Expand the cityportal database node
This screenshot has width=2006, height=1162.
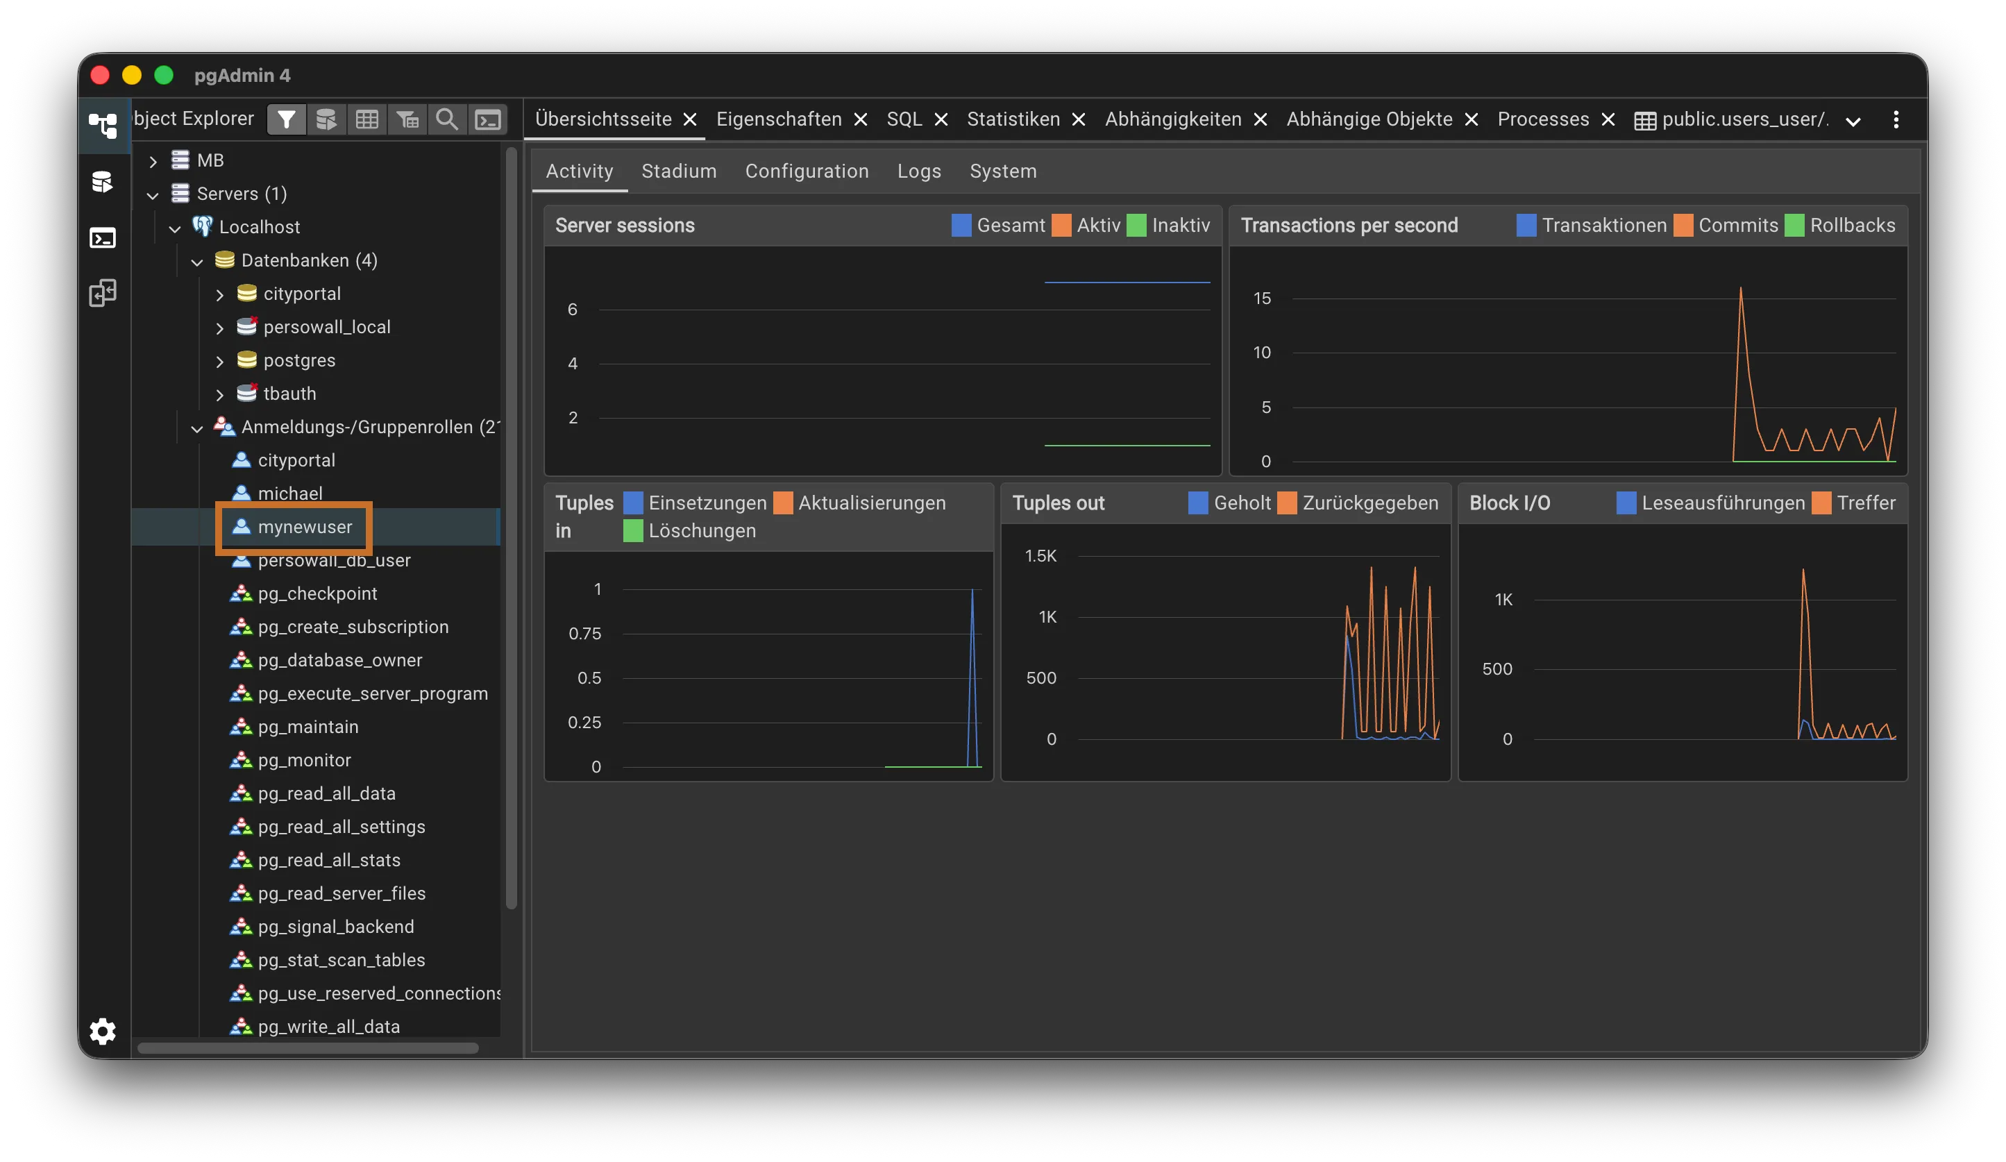click(x=221, y=294)
